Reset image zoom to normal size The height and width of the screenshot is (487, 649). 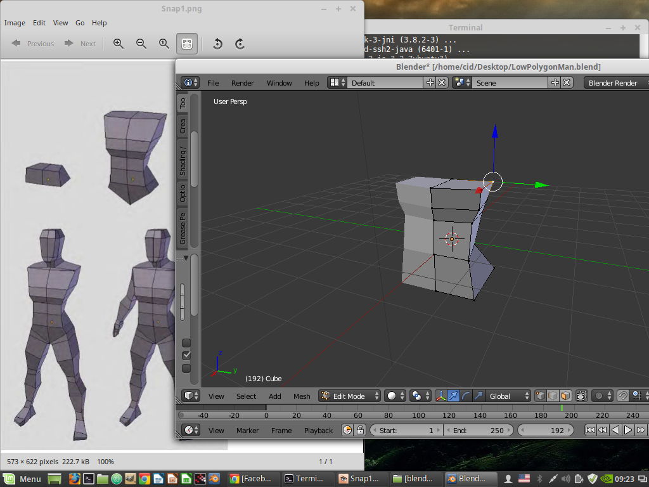pos(164,44)
